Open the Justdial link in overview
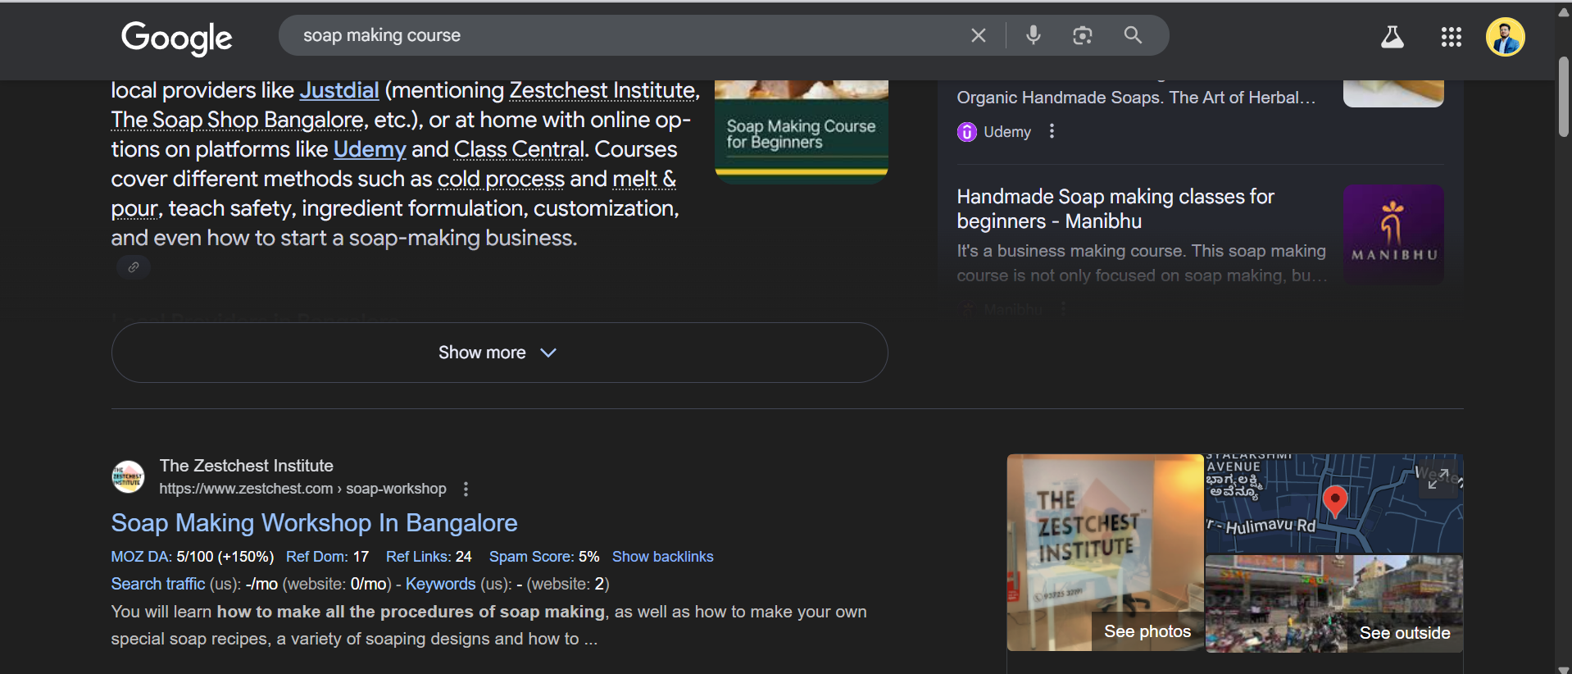This screenshot has height=674, width=1572. click(x=339, y=90)
